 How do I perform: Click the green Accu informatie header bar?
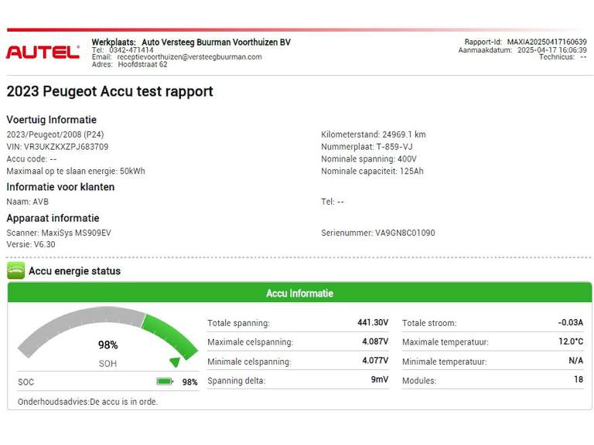pyautogui.click(x=299, y=294)
